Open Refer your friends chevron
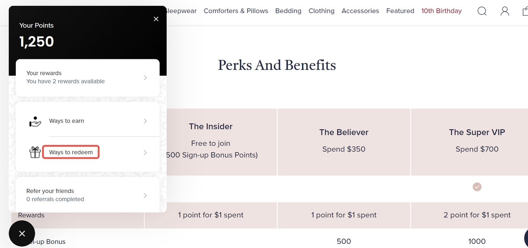528x248 pixels. 145,195
